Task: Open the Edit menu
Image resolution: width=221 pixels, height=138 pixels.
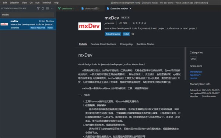Action: [x=5, y=3]
